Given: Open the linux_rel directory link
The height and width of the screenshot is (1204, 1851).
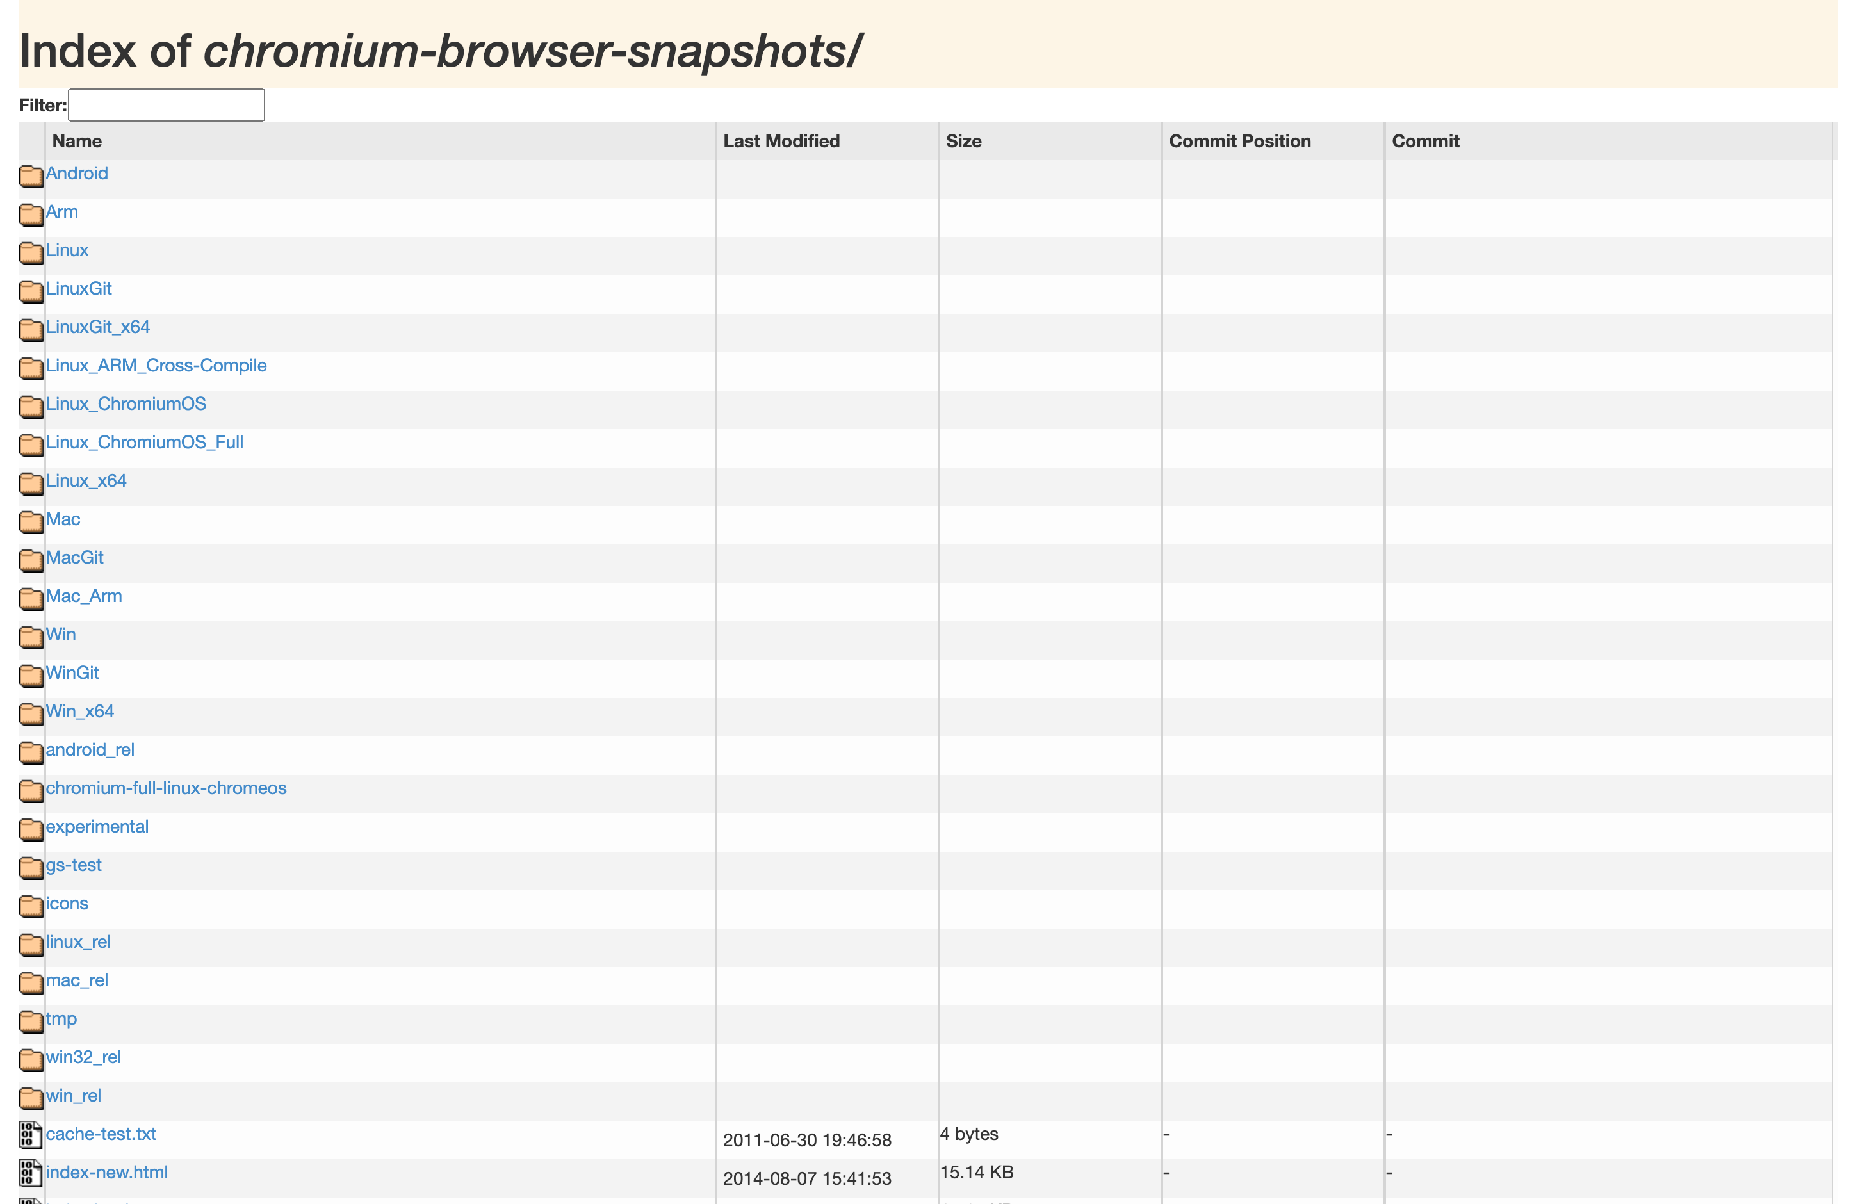Looking at the screenshot, I should pyautogui.click(x=79, y=942).
